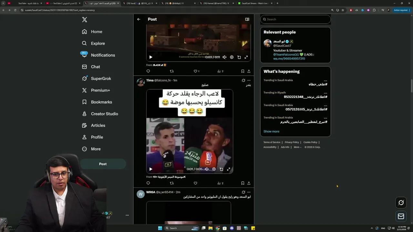Switch to SaudCast Stream browser tab
The width and height of the screenshot is (413, 232).
[x=255, y=3]
